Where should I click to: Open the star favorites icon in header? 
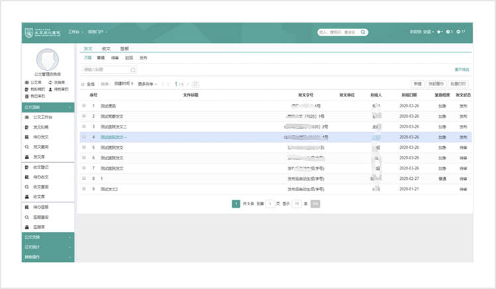[438, 32]
